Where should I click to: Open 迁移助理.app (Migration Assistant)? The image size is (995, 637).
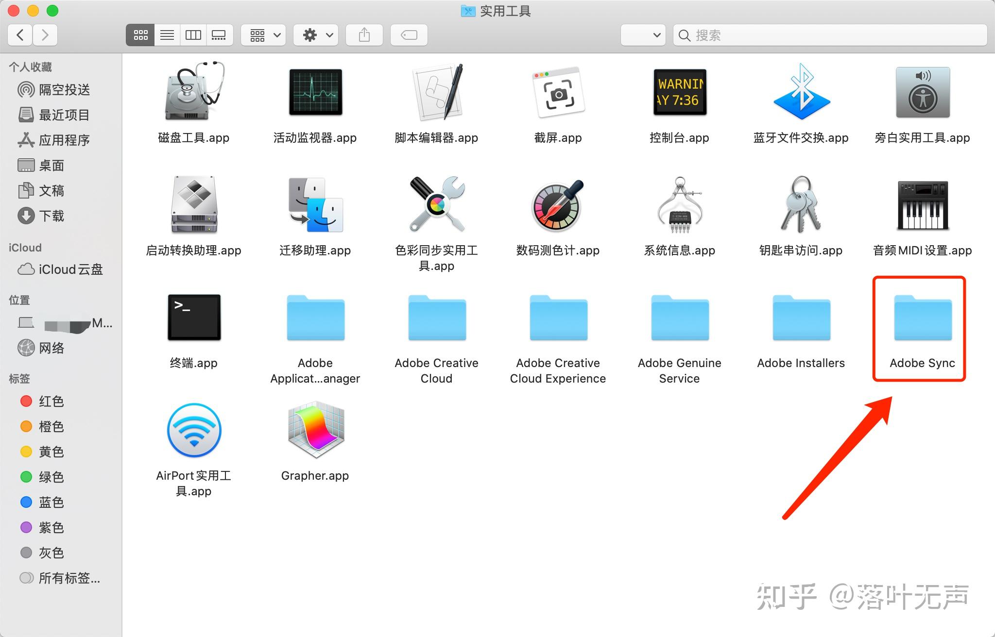pyautogui.click(x=315, y=205)
